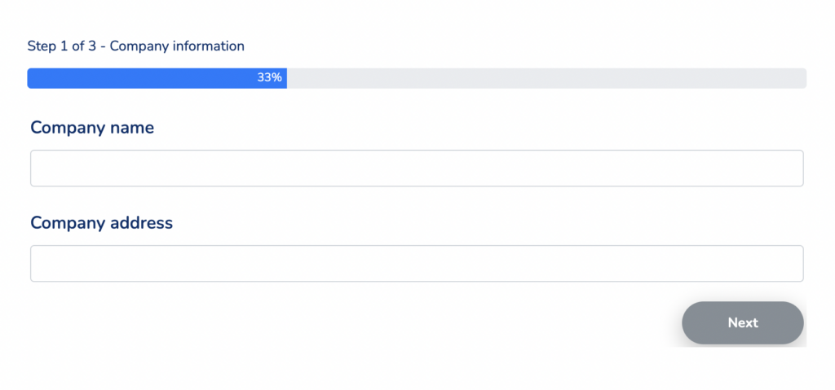The width and height of the screenshot is (835, 390).
Task: Click the Company address label
Action: [x=102, y=222]
